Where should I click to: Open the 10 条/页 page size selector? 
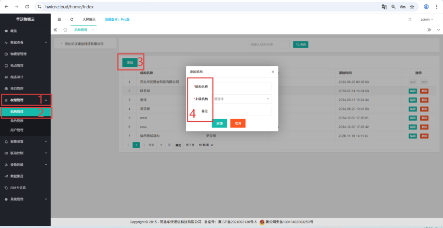point(207,145)
